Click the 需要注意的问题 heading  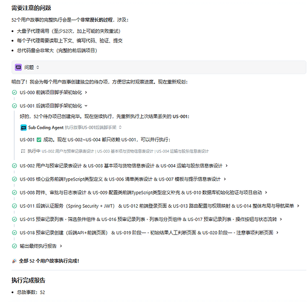coord(31,8)
